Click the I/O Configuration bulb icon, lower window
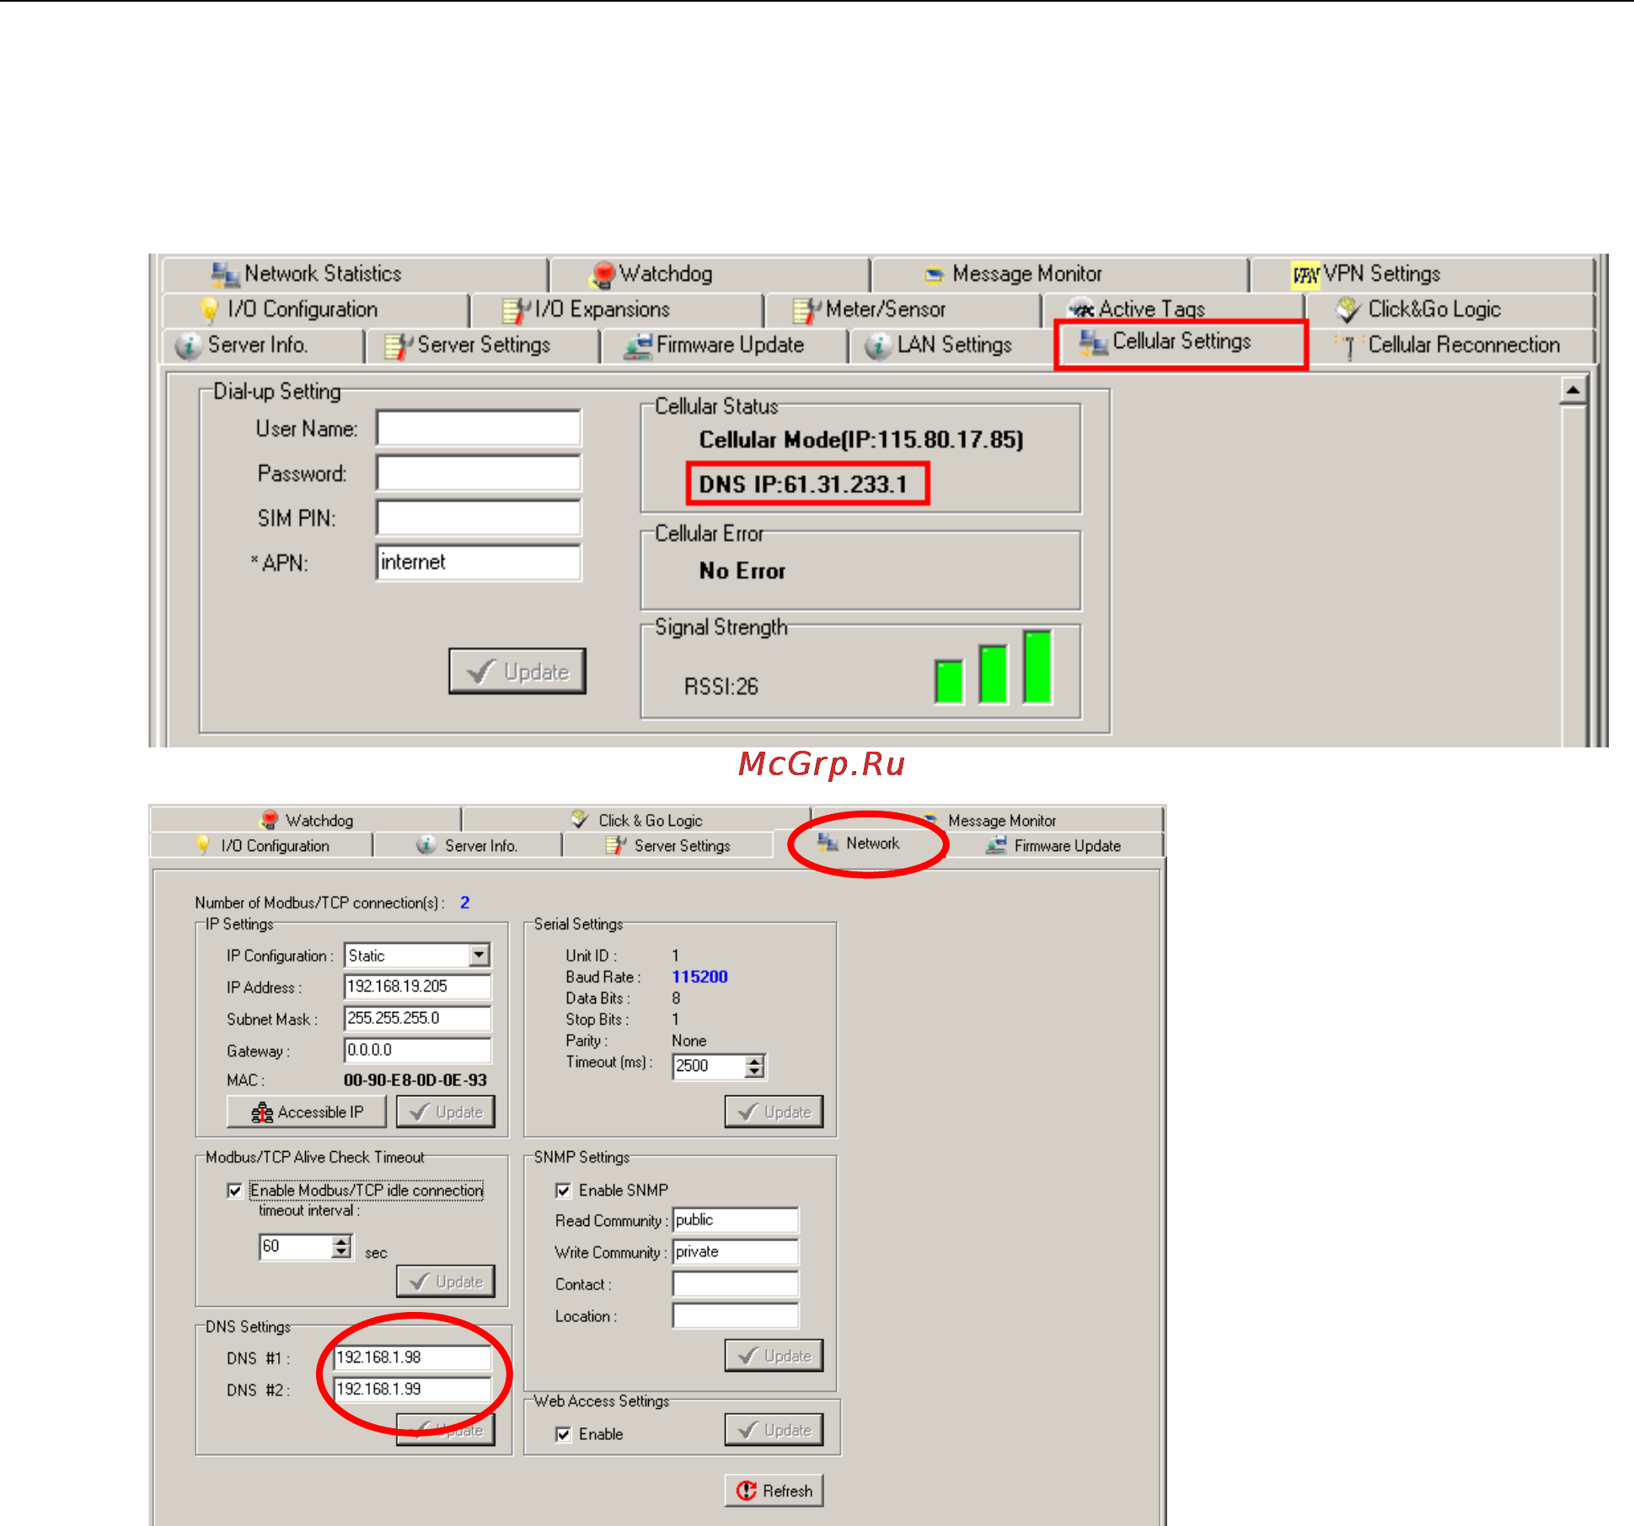 pos(202,844)
